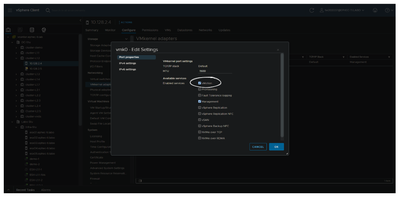Open the Monitor tab
399x197 pixels.
point(110,30)
